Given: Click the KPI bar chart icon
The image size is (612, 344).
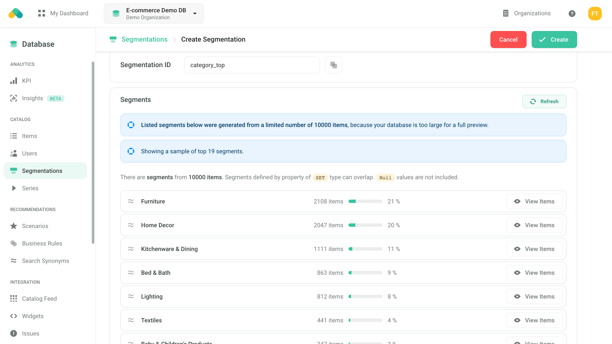Looking at the screenshot, I should tap(14, 81).
